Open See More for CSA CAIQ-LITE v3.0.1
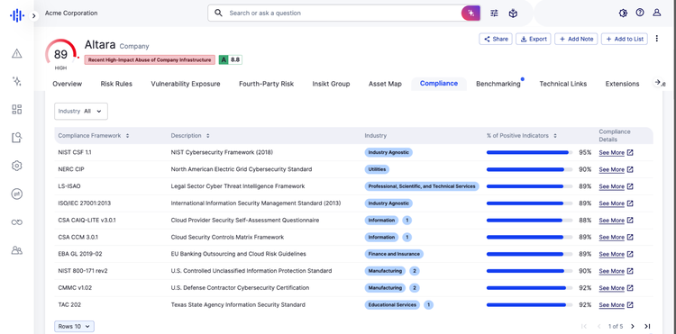The height and width of the screenshot is (334, 676). [x=616, y=221]
